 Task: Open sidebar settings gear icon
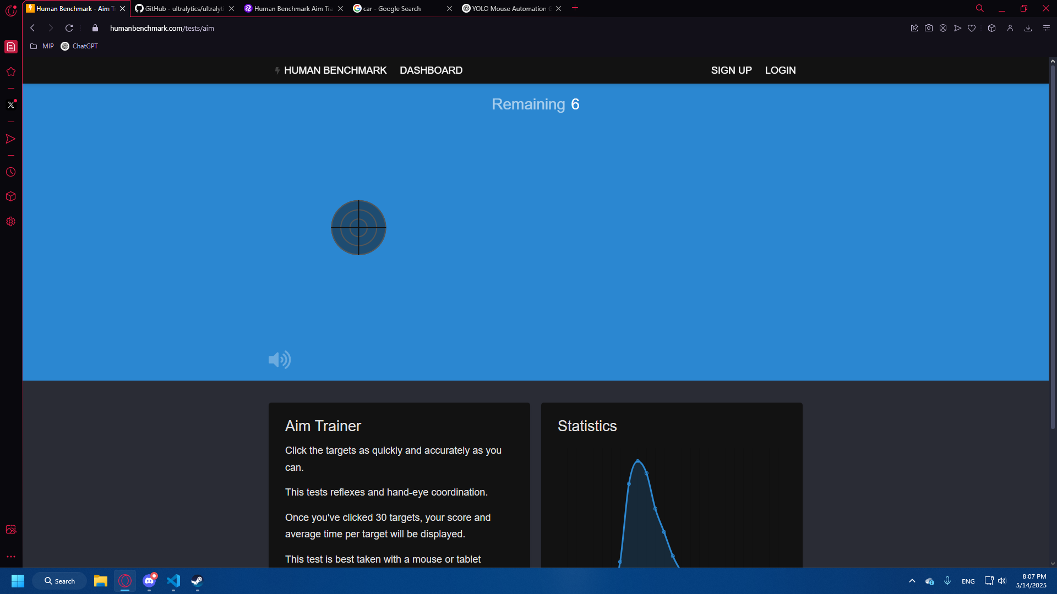click(11, 222)
